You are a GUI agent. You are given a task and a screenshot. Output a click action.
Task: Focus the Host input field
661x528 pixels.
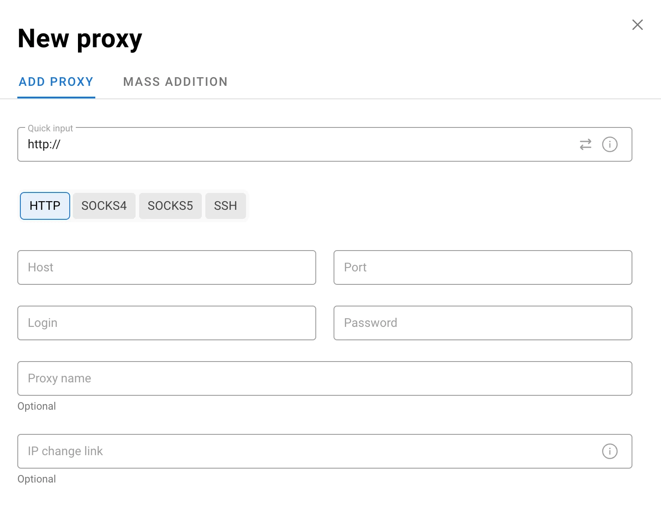coord(167,267)
